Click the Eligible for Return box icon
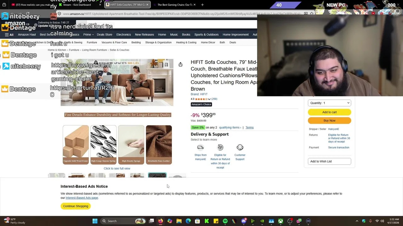The width and height of the screenshot is (403, 226). pyautogui.click(x=220, y=147)
